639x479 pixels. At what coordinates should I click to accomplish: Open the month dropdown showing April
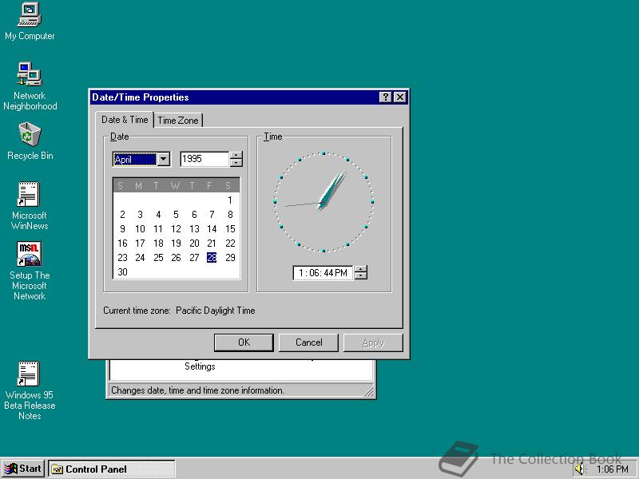click(164, 159)
